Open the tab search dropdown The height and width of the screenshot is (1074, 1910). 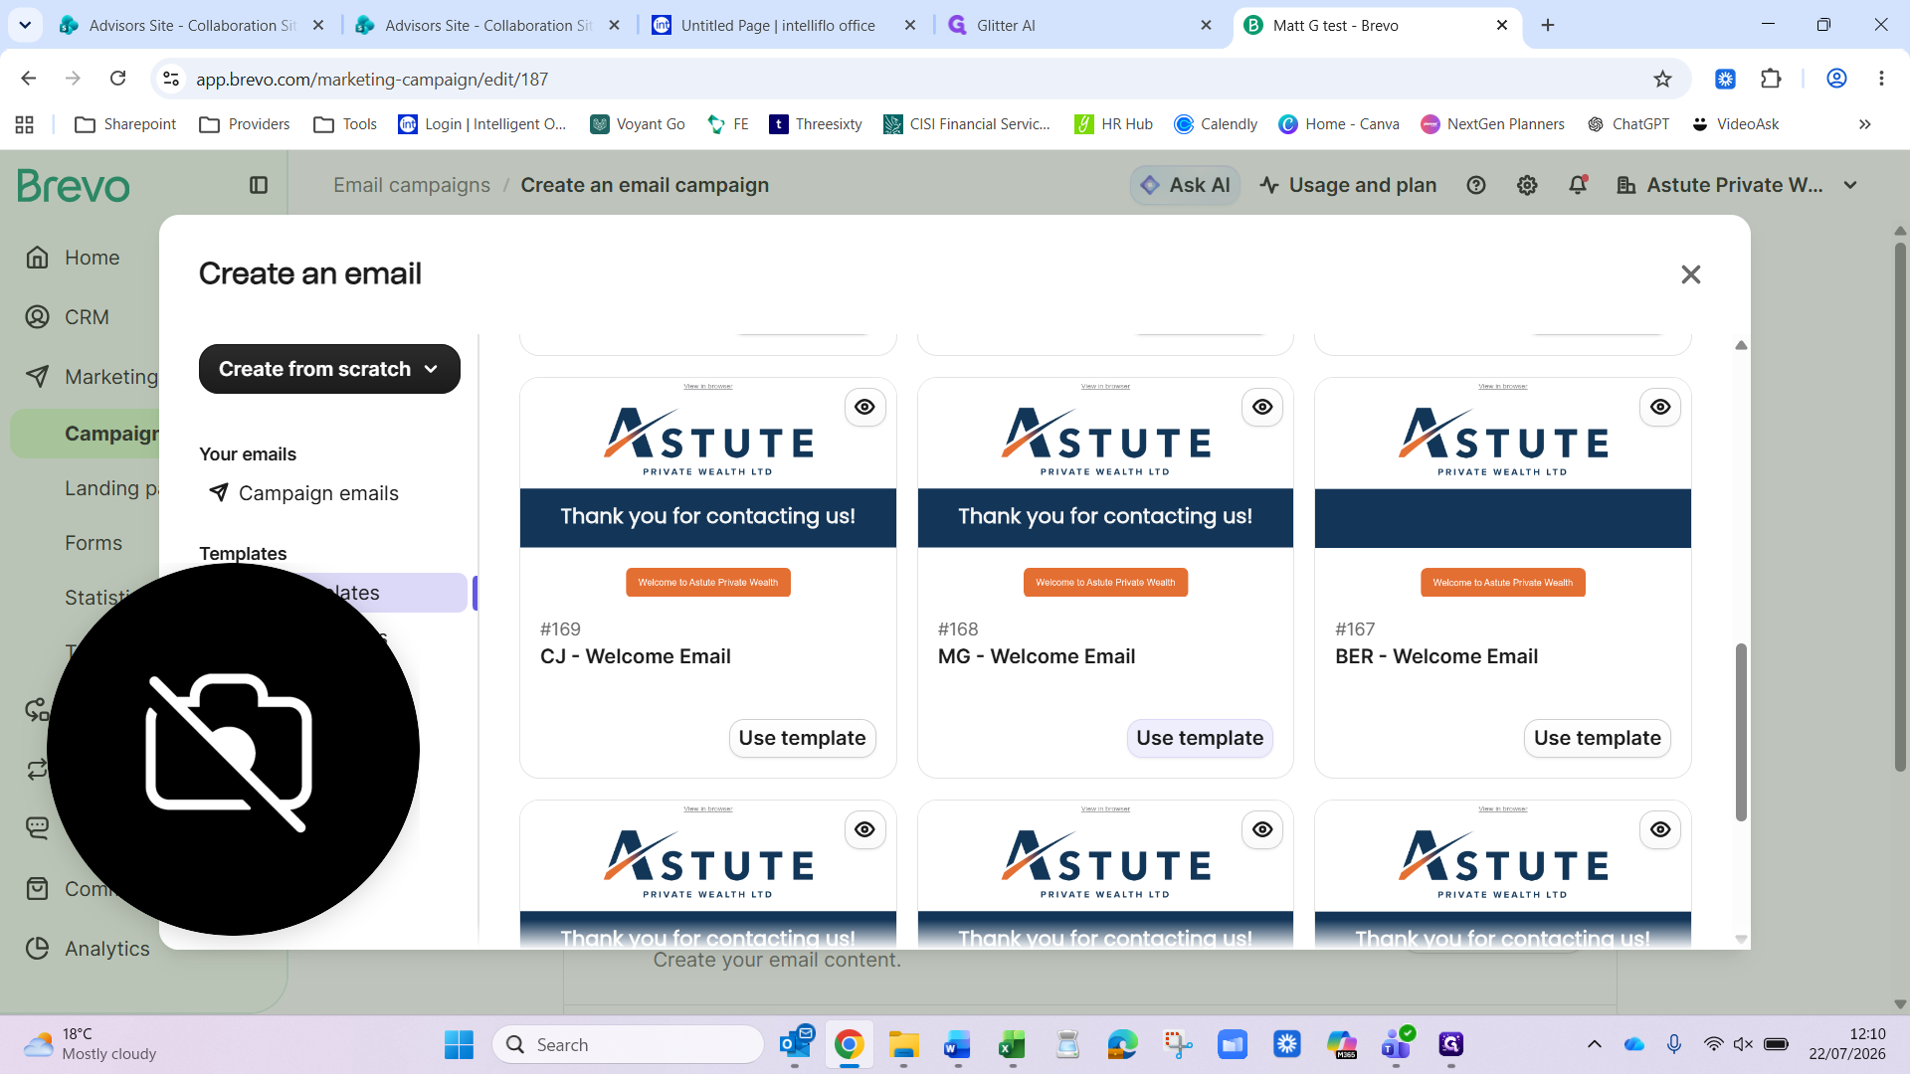25,25
